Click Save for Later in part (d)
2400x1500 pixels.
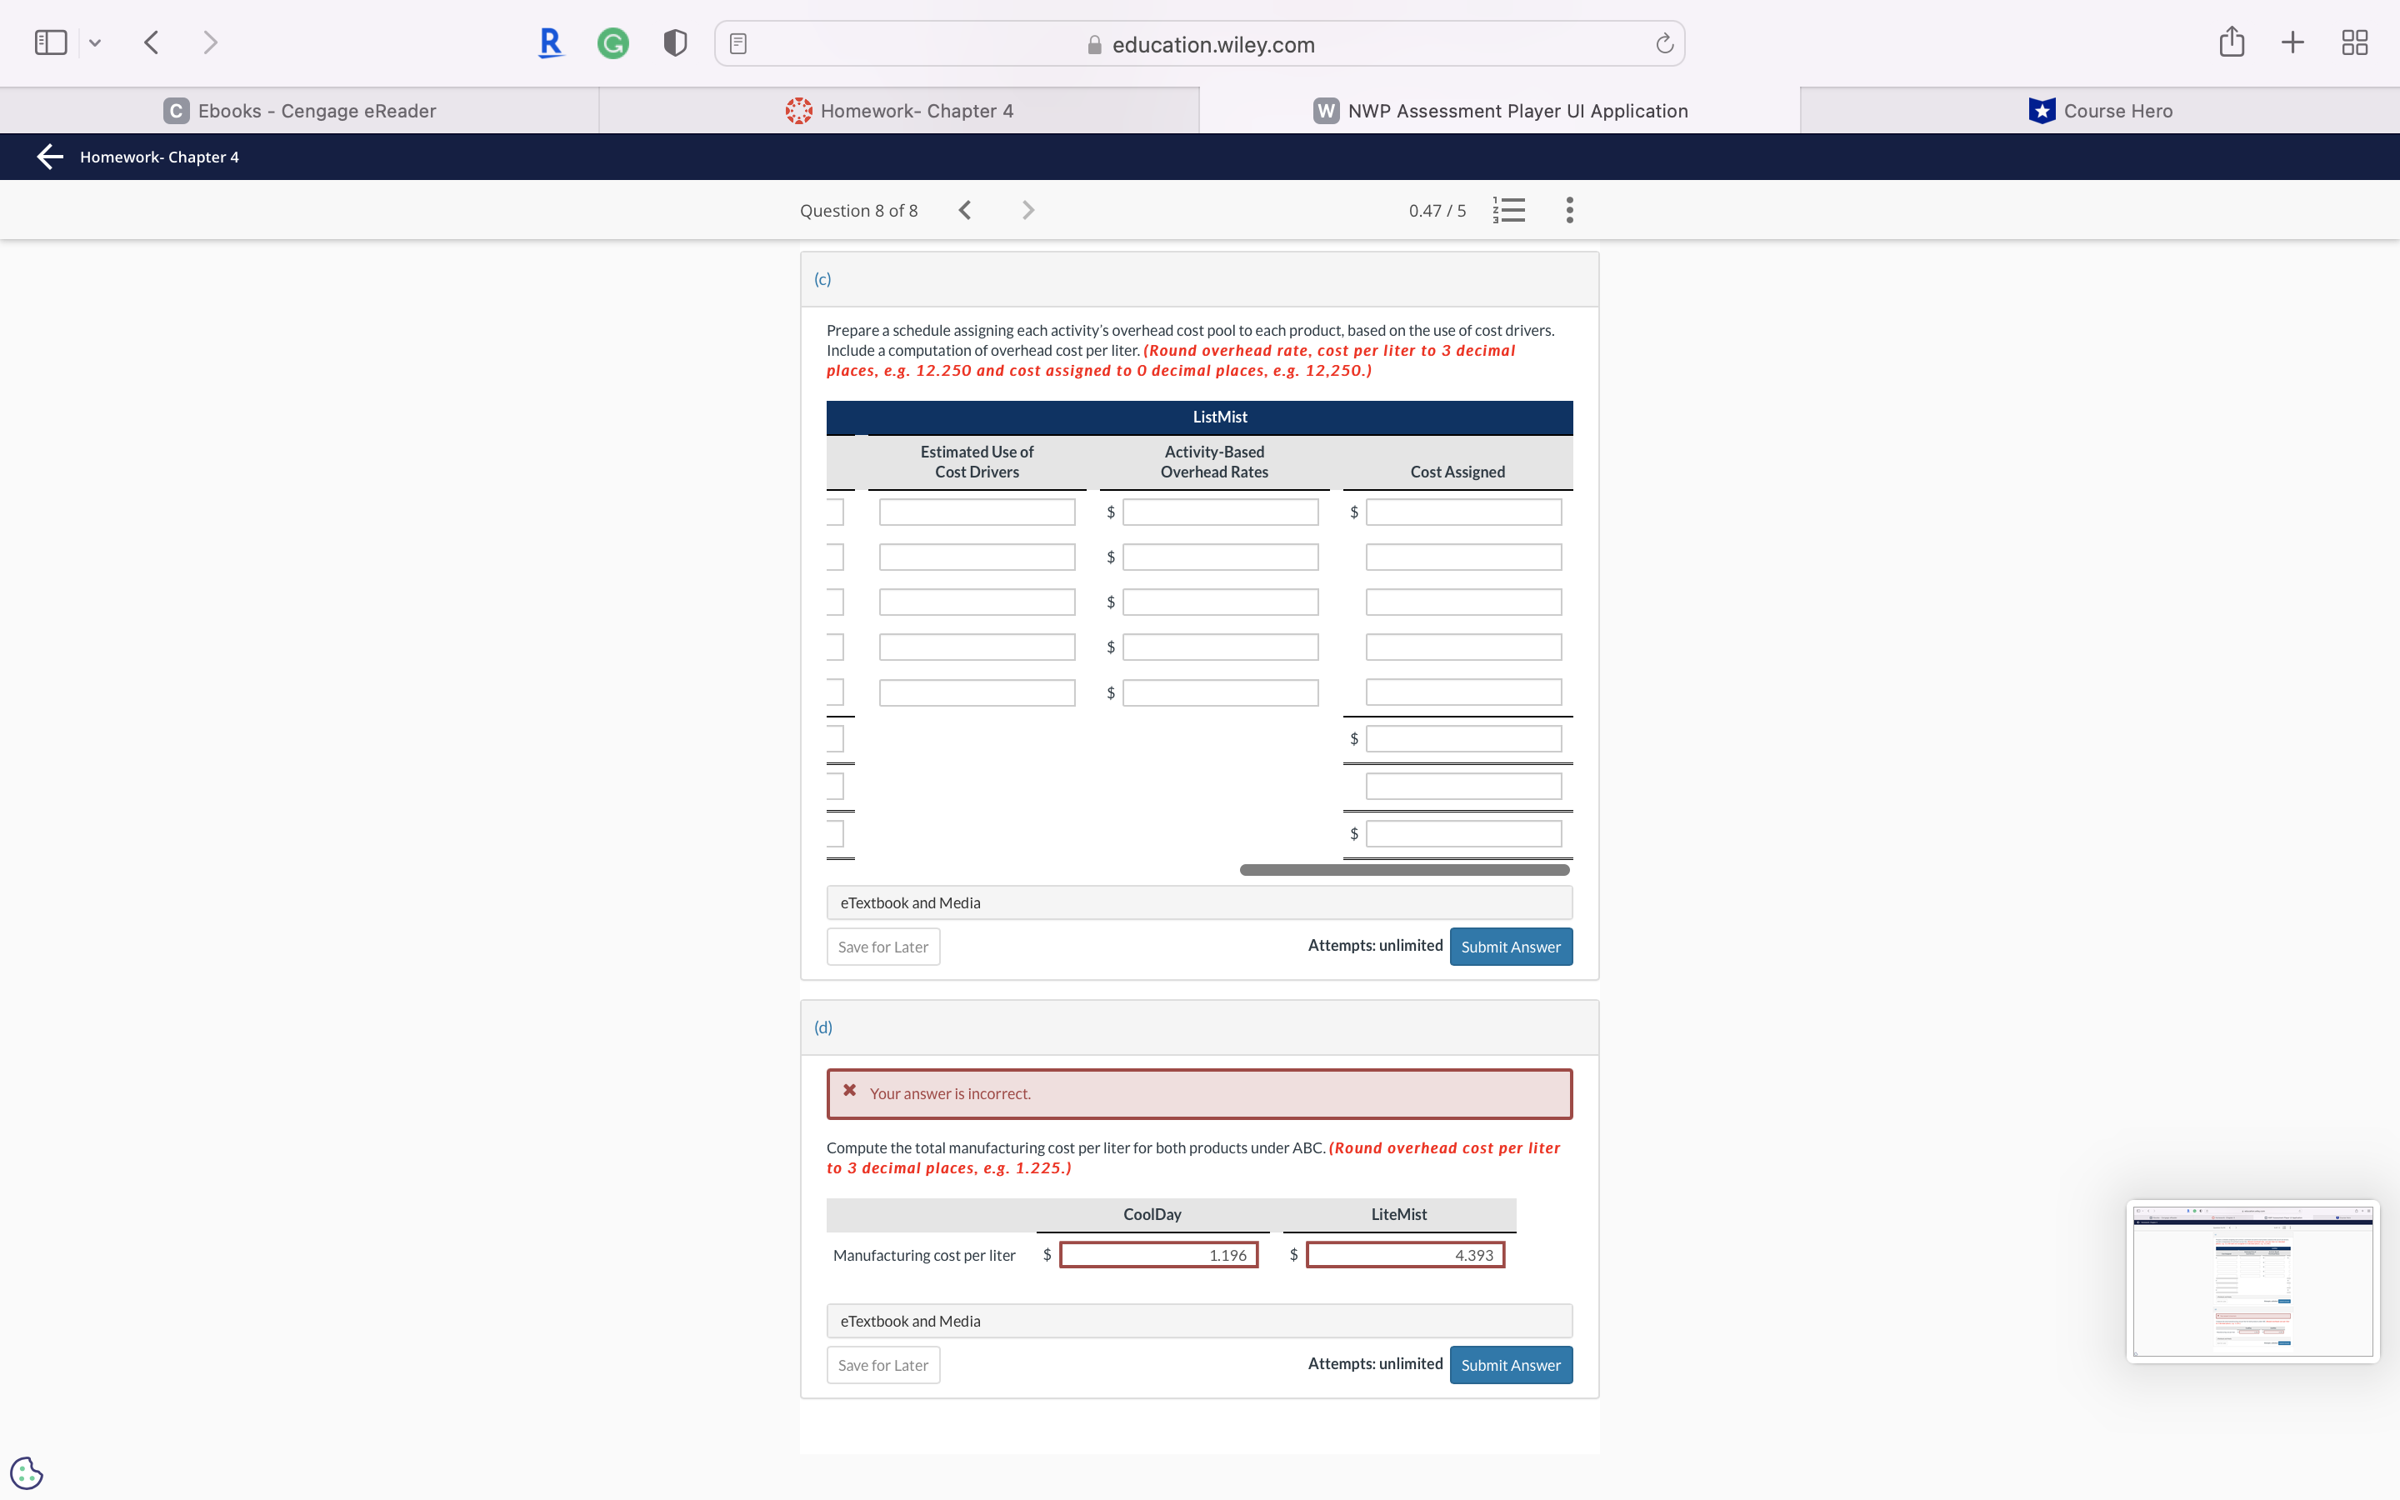882,1365
